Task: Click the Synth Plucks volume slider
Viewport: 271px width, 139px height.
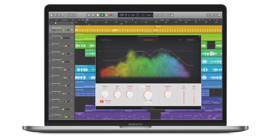Action: pos(63,102)
